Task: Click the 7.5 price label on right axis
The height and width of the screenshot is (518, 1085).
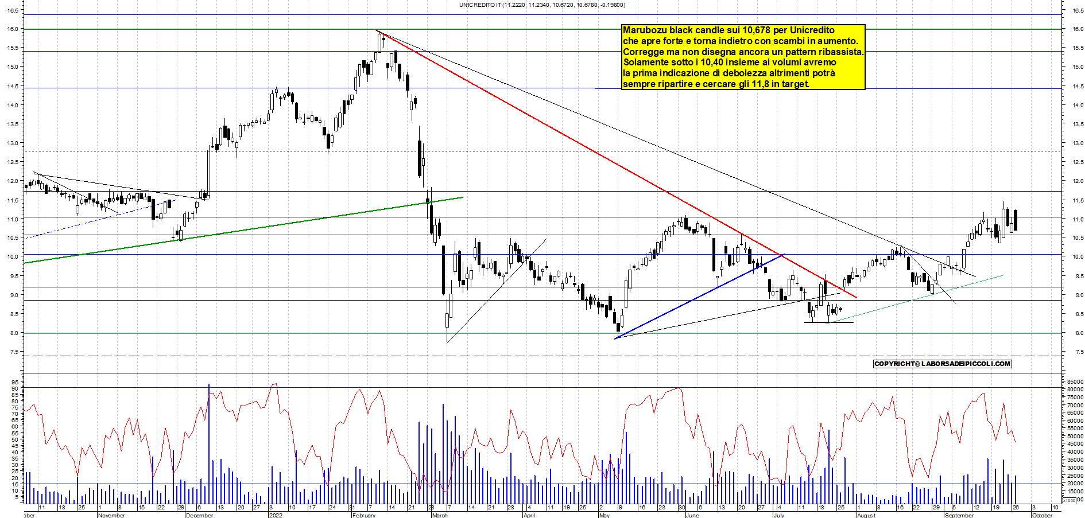Action: 1079,352
